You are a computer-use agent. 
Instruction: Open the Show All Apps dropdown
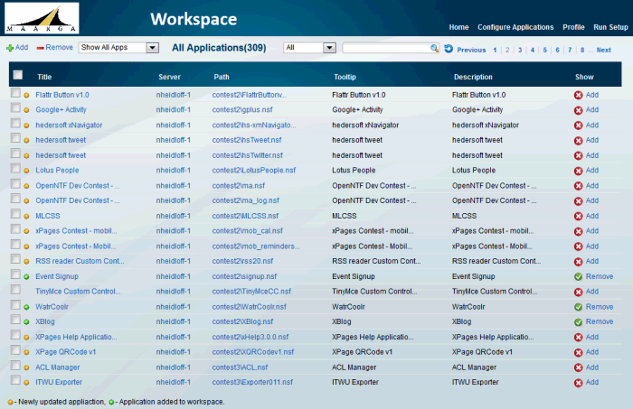point(118,48)
